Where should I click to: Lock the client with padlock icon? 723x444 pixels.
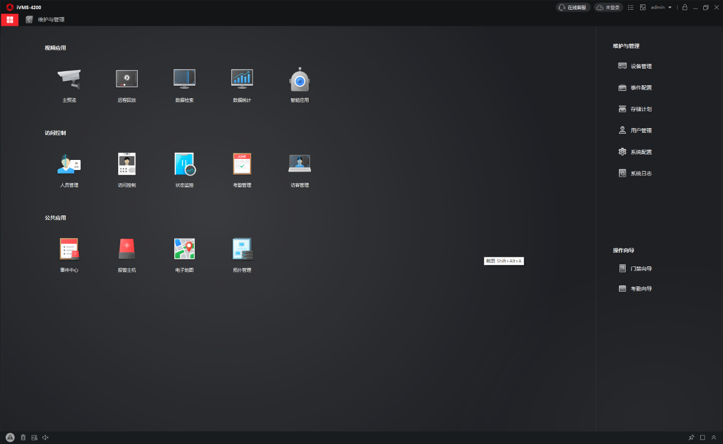coord(685,8)
